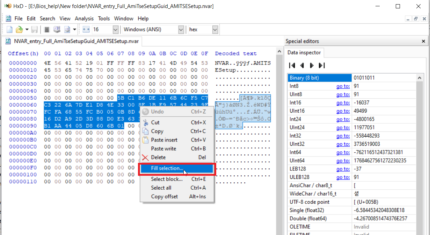430x235 pixels.
Task: Expand the disk image dropdown arrow
Action: pos(74,30)
